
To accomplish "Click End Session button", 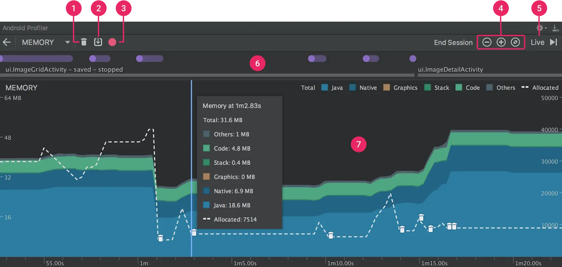I will point(453,42).
